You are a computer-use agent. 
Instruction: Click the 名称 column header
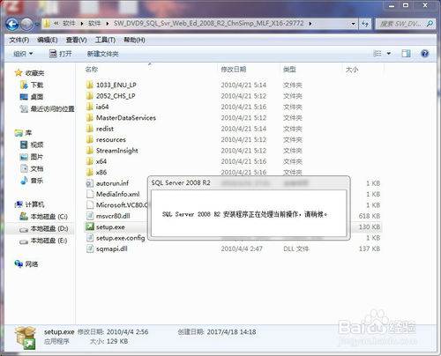[x=92, y=70]
